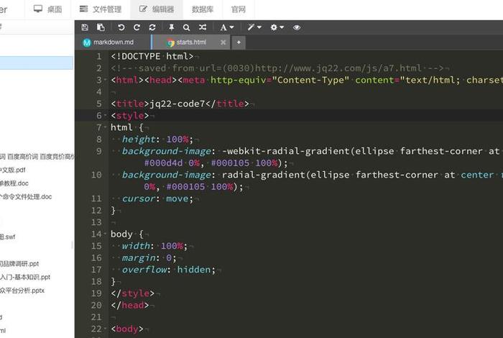Image resolution: width=503 pixels, height=338 pixels.
Task: Open search with the magnifier icon
Action: click(186, 27)
